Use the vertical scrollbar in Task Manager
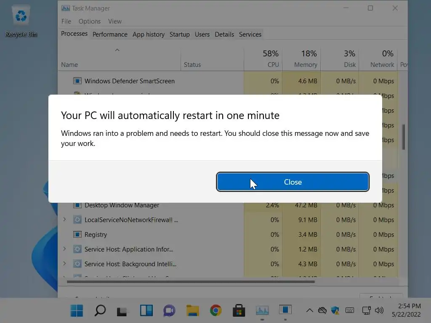Screen dimensions: 431x323 pos(404,137)
